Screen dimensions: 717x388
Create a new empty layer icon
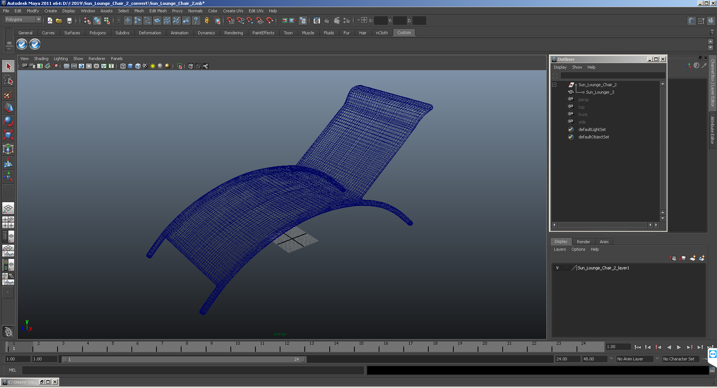point(692,258)
